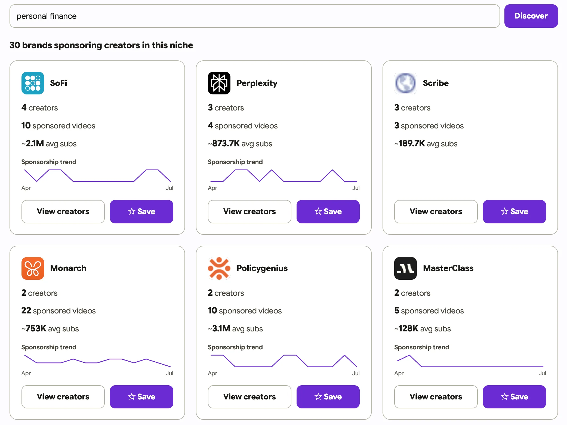View creators sponsored by Scribe
The height and width of the screenshot is (425, 567).
(436, 212)
